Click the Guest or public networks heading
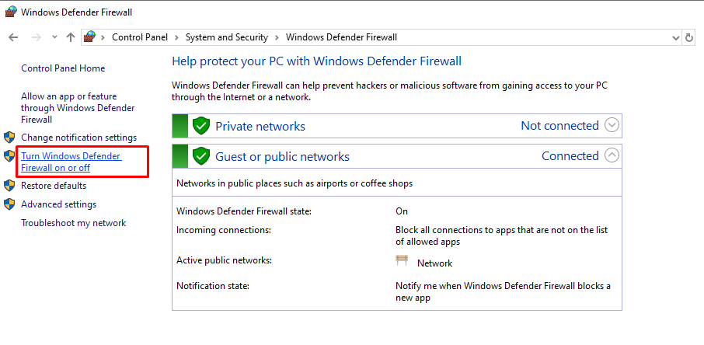 (x=282, y=156)
